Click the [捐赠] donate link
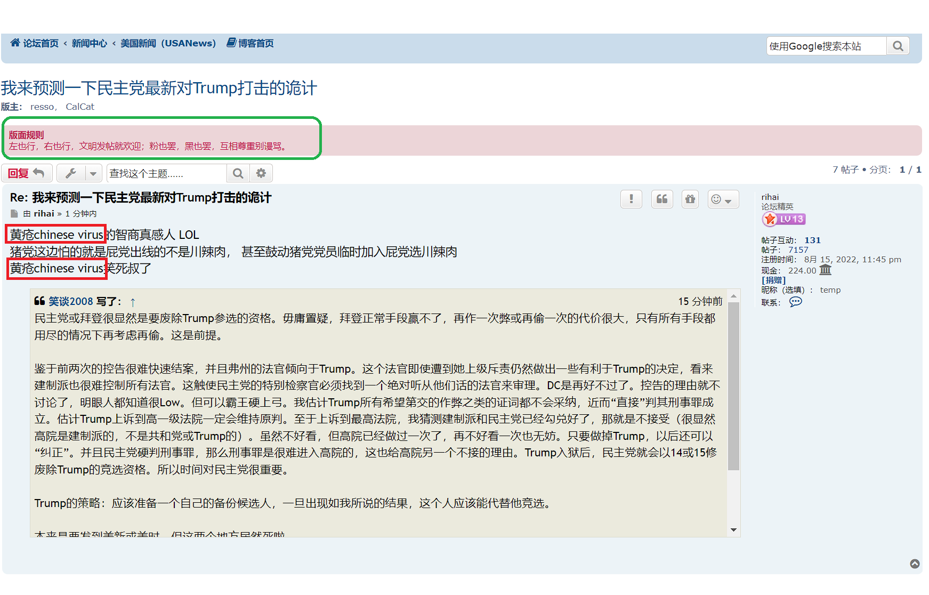Viewport: 929px width, 595px height. coord(773,280)
